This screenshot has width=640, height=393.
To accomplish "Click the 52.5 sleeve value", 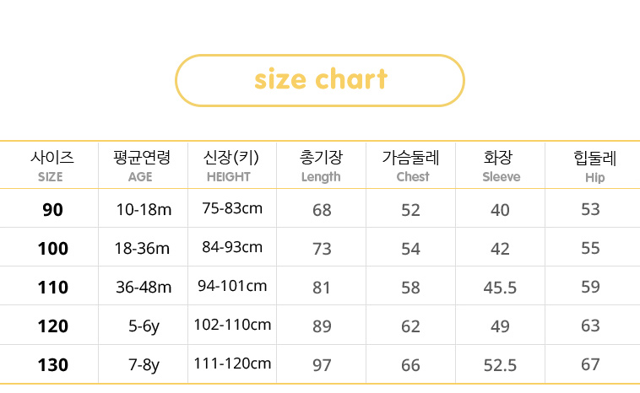I will click(500, 365).
